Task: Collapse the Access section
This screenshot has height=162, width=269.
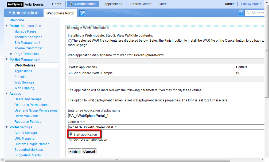Action: [6, 93]
